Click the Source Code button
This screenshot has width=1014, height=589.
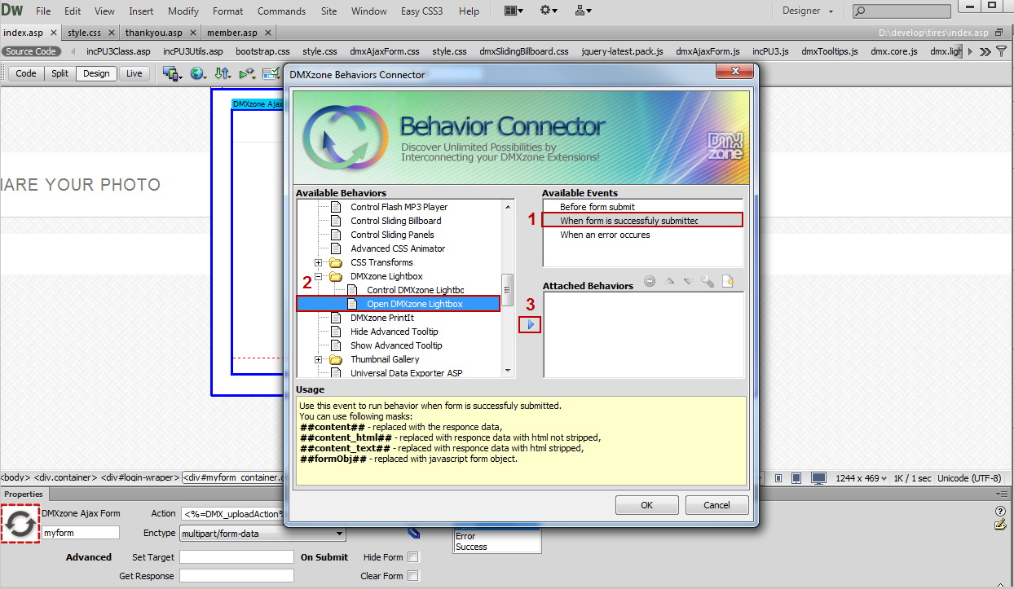tap(31, 51)
